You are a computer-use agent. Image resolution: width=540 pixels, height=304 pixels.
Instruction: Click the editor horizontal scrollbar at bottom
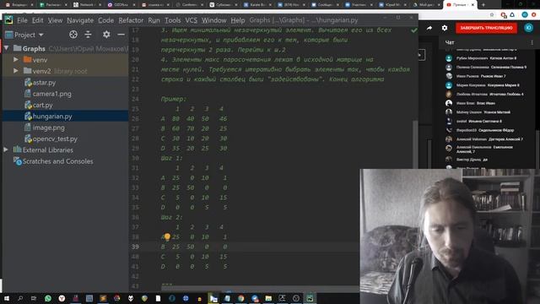point(262,289)
